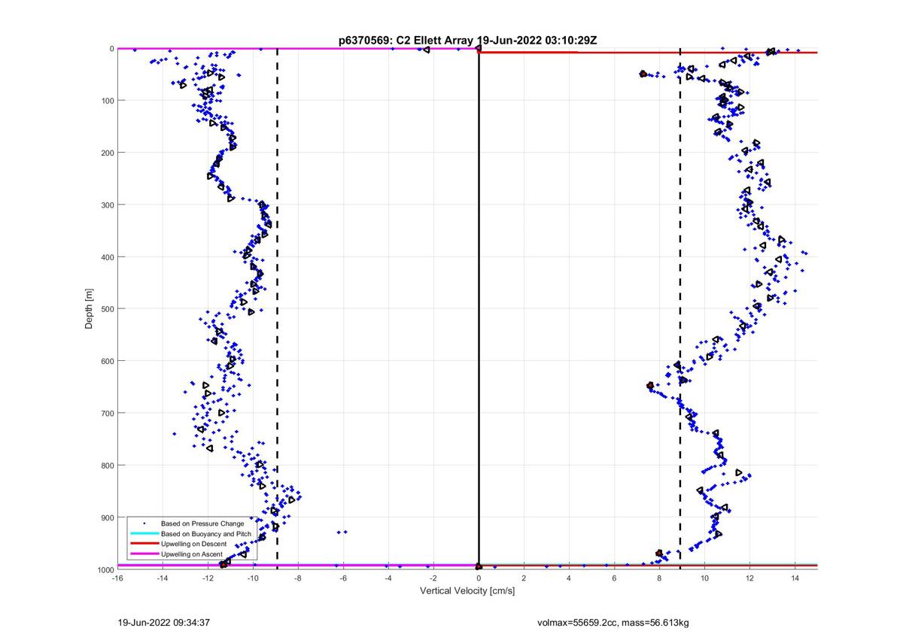This screenshot has width=903, height=640.
Task: Click the timestamp '19-Jun-2022 09:34:37'
Action: pyautogui.click(x=163, y=623)
